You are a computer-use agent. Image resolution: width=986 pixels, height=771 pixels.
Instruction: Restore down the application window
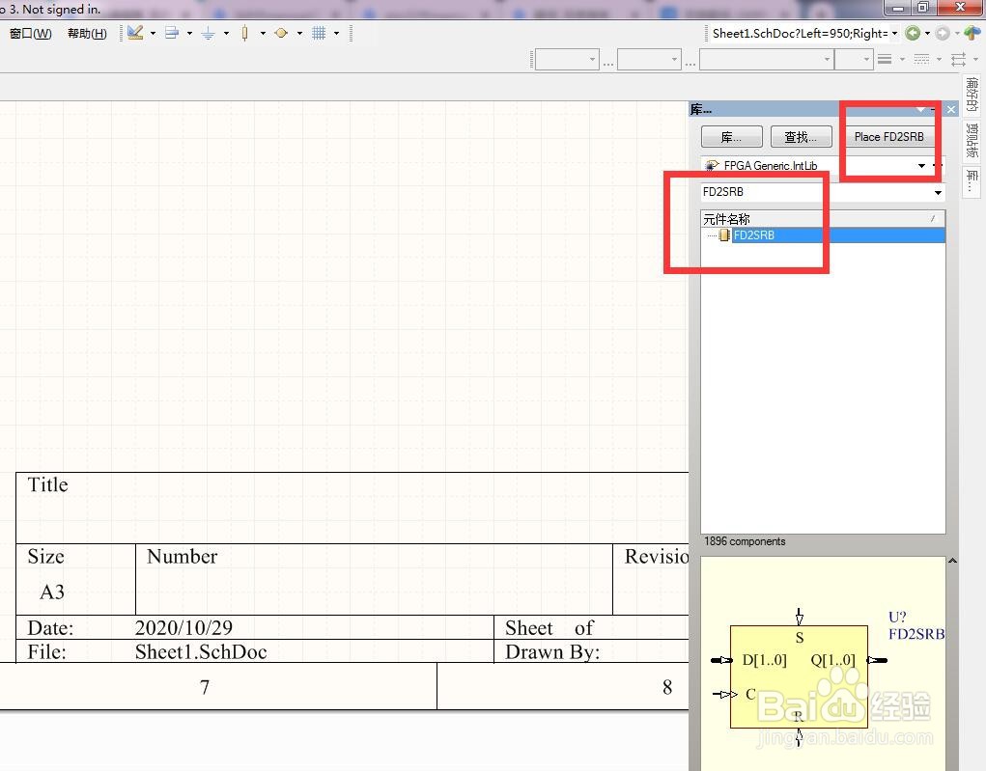(x=922, y=8)
